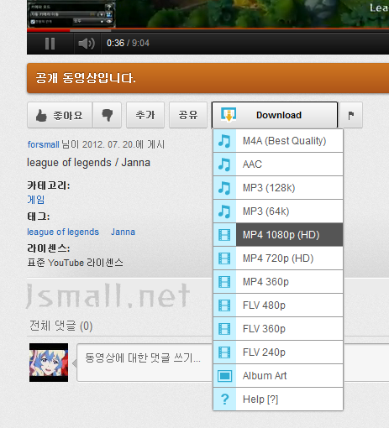The width and height of the screenshot is (389, 428).
Task: Click film strip icon beside MP4 360p
Action: (224, 282)
